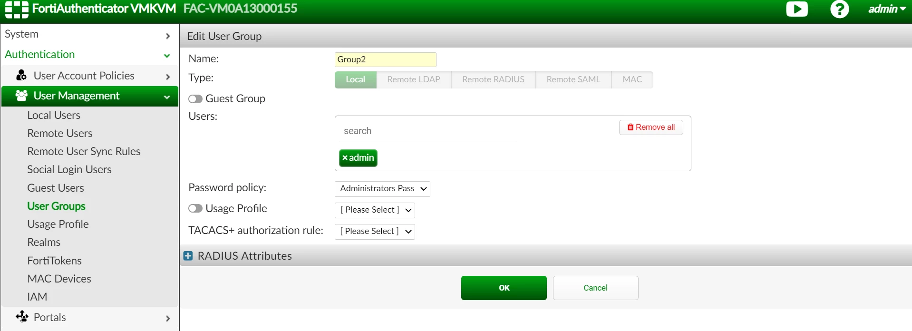This screenshot has width=912, height=331.
Task: Expand the System menu section
Action: tap(90, 35)
